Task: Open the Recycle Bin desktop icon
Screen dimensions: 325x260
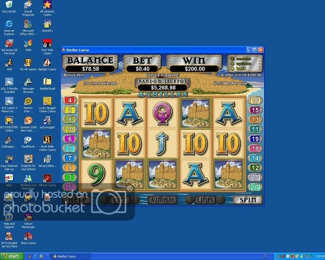Action: pyautogui.click(x=9, y=7)
